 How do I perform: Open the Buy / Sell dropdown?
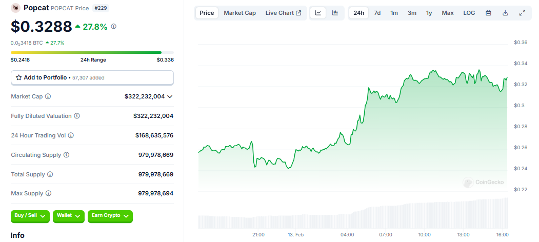coord(30,216)
